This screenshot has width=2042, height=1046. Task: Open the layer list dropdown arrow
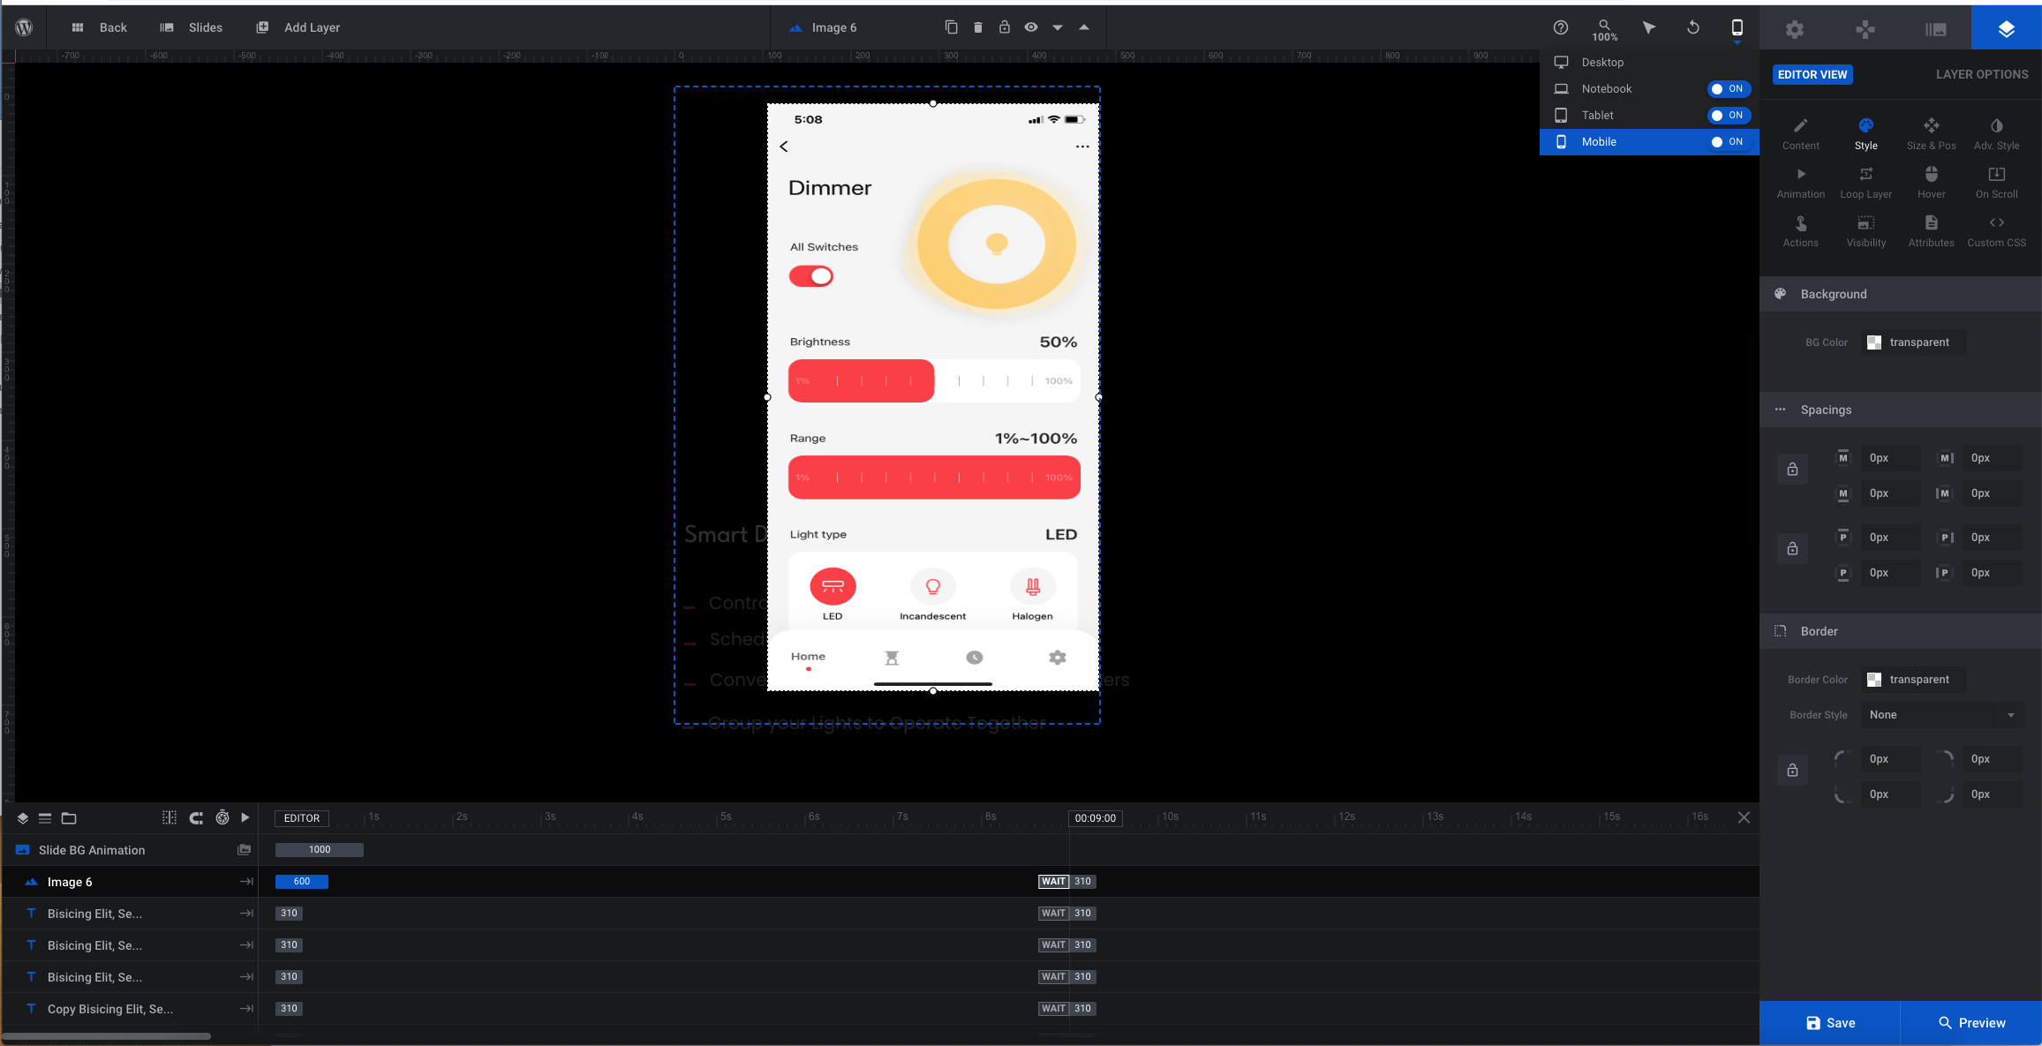1057,27
